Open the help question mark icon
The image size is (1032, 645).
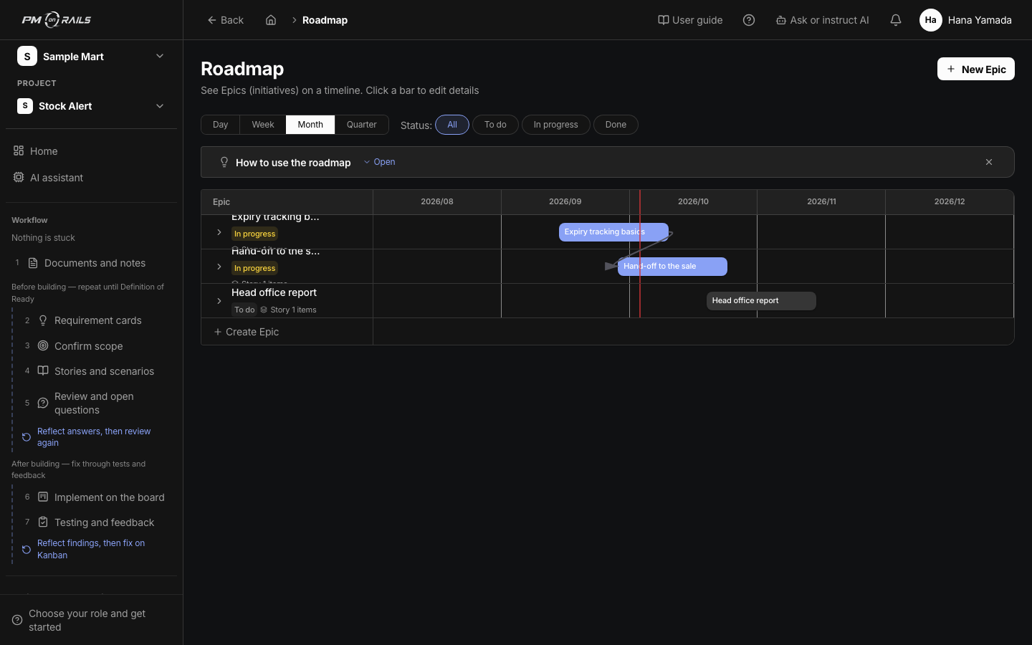(x=749, y=20)
